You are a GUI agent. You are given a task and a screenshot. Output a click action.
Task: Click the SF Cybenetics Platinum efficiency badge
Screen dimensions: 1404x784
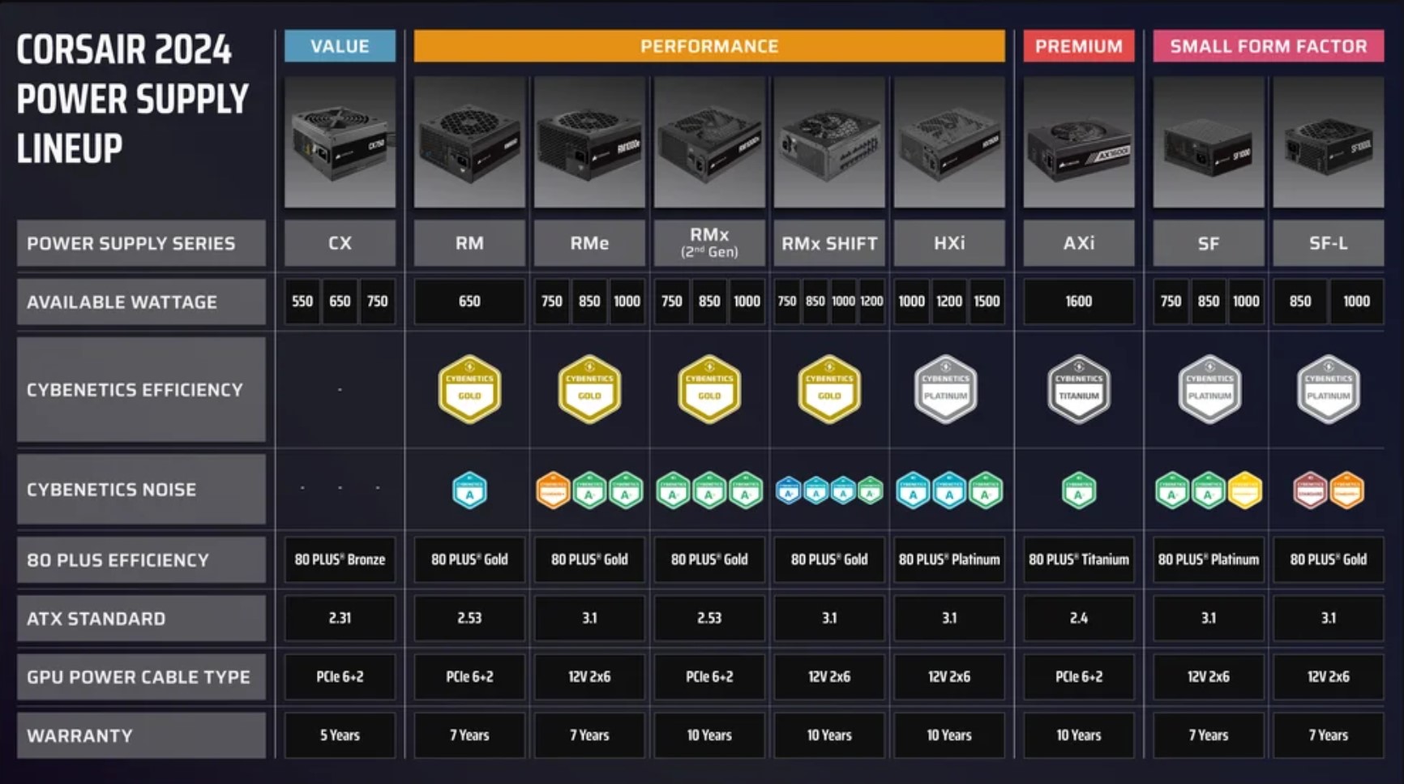tap(1209, 389)
